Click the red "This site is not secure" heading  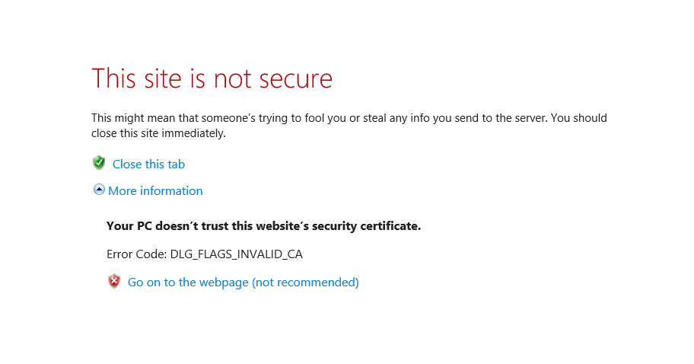[x=212, y=78]
